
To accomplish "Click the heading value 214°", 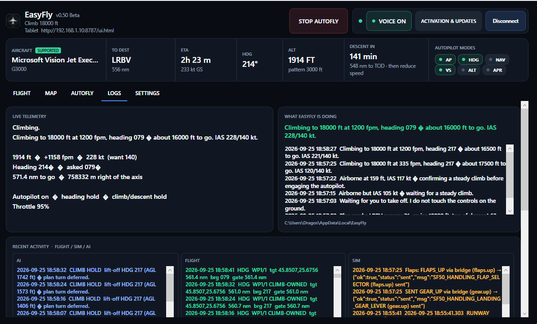I will point(250,64).
